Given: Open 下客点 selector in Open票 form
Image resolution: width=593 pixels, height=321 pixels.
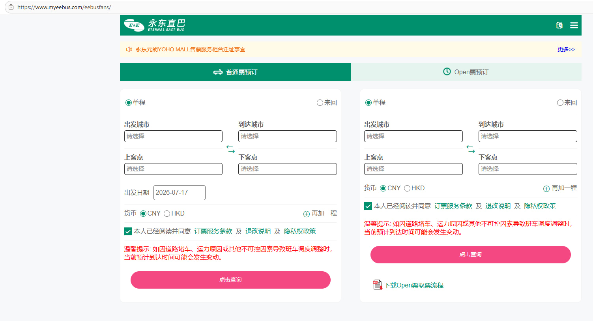Looking at the screenshot, I should click(528, 169).
